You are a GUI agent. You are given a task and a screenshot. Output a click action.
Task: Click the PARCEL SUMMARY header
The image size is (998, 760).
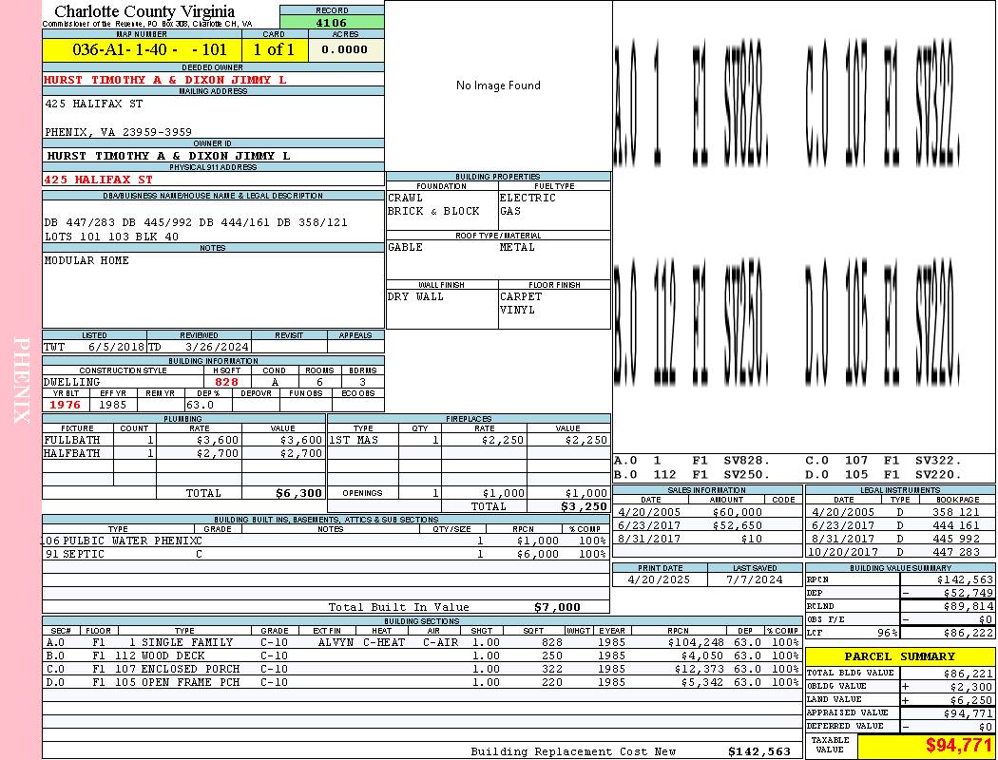click(x=899, y=656)
